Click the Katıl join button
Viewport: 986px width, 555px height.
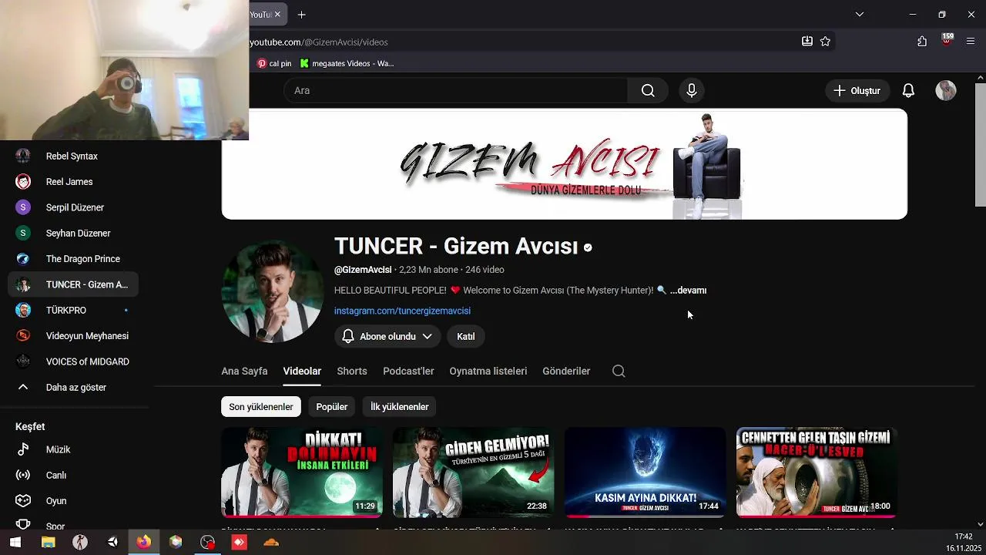point(466,336)
